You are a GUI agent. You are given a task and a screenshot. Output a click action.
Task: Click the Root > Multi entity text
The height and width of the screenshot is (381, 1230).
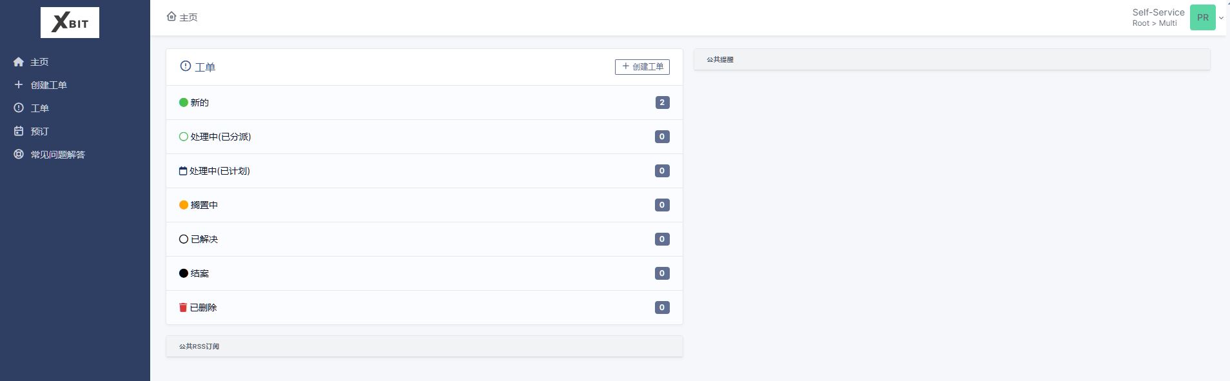tap(1155, 23)
